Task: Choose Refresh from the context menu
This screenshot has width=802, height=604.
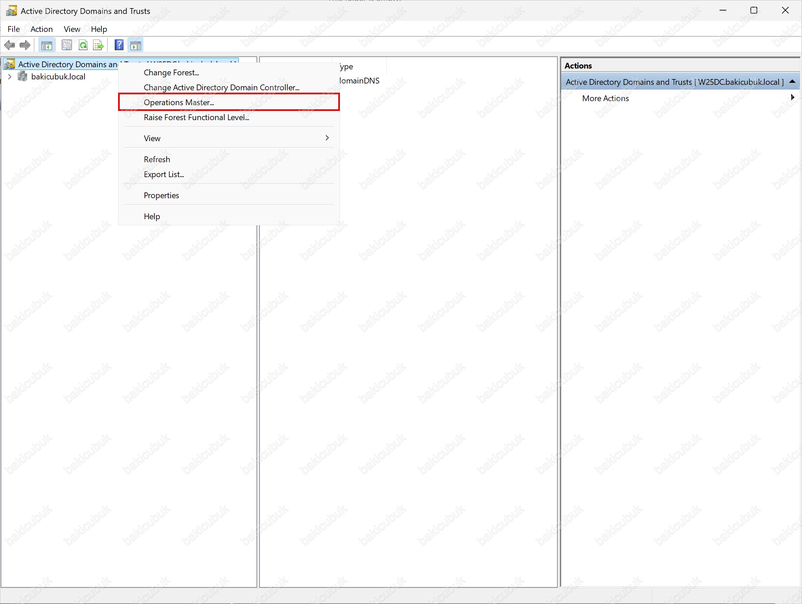Action: coord(229,159)
